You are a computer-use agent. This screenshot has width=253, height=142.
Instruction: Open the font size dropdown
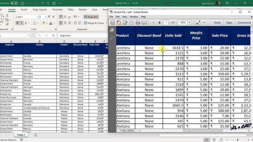[46, 17]
